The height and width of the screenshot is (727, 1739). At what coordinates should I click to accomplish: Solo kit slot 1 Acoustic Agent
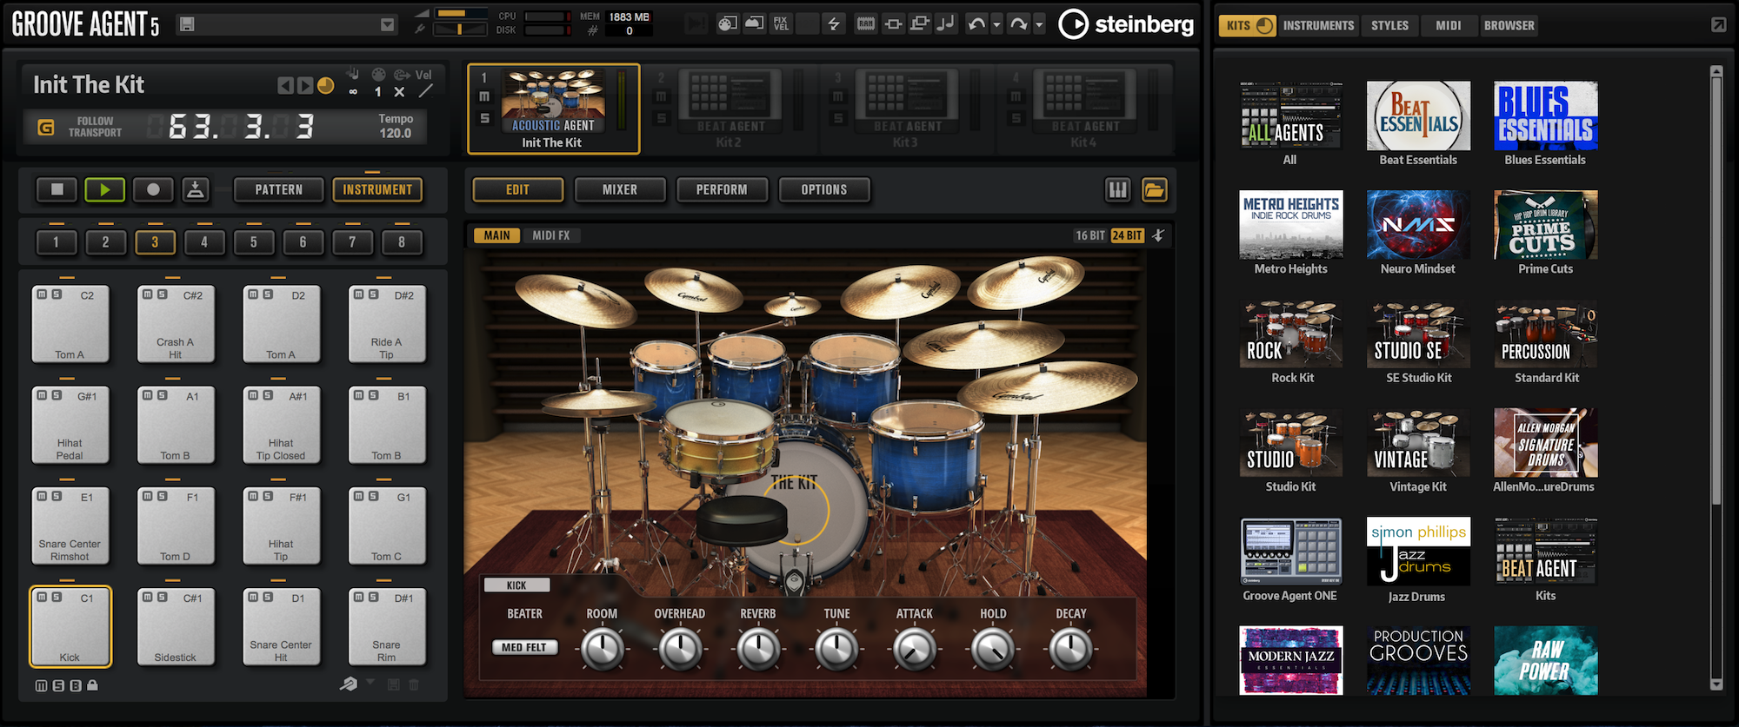point(484,118)
